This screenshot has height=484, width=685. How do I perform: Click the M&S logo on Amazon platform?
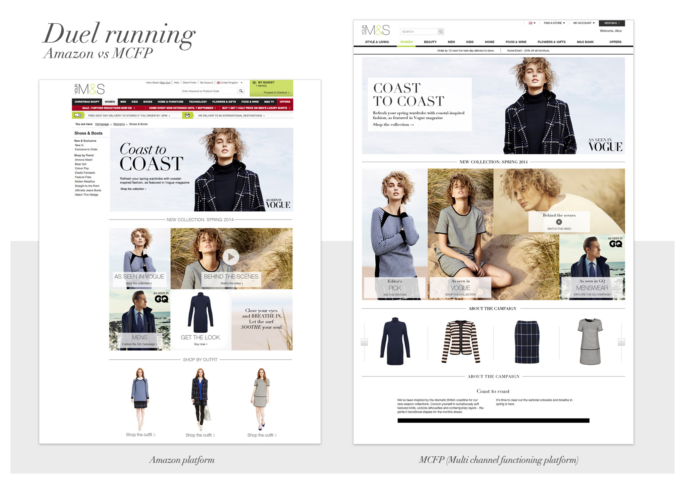[x=89, y=89]
